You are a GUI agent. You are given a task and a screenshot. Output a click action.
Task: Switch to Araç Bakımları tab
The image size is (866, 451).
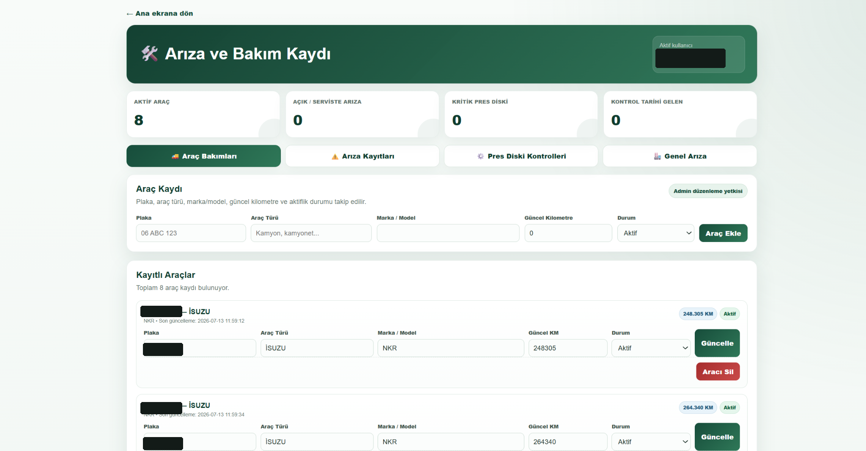click(203, 156)
